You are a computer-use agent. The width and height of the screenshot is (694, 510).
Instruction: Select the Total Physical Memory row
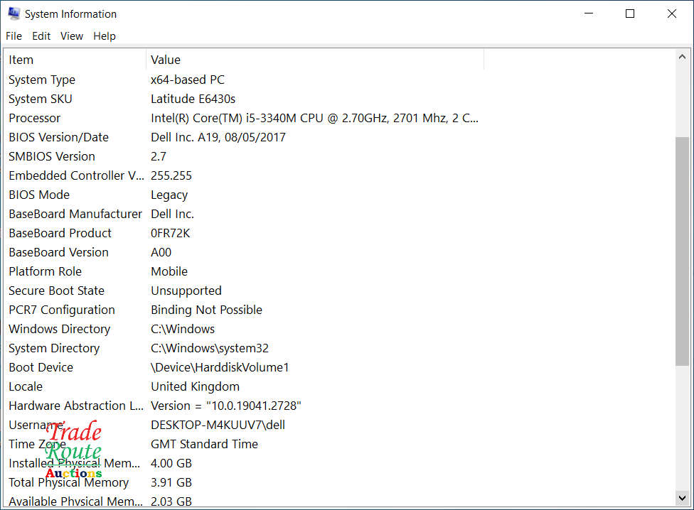pos(68,482)
